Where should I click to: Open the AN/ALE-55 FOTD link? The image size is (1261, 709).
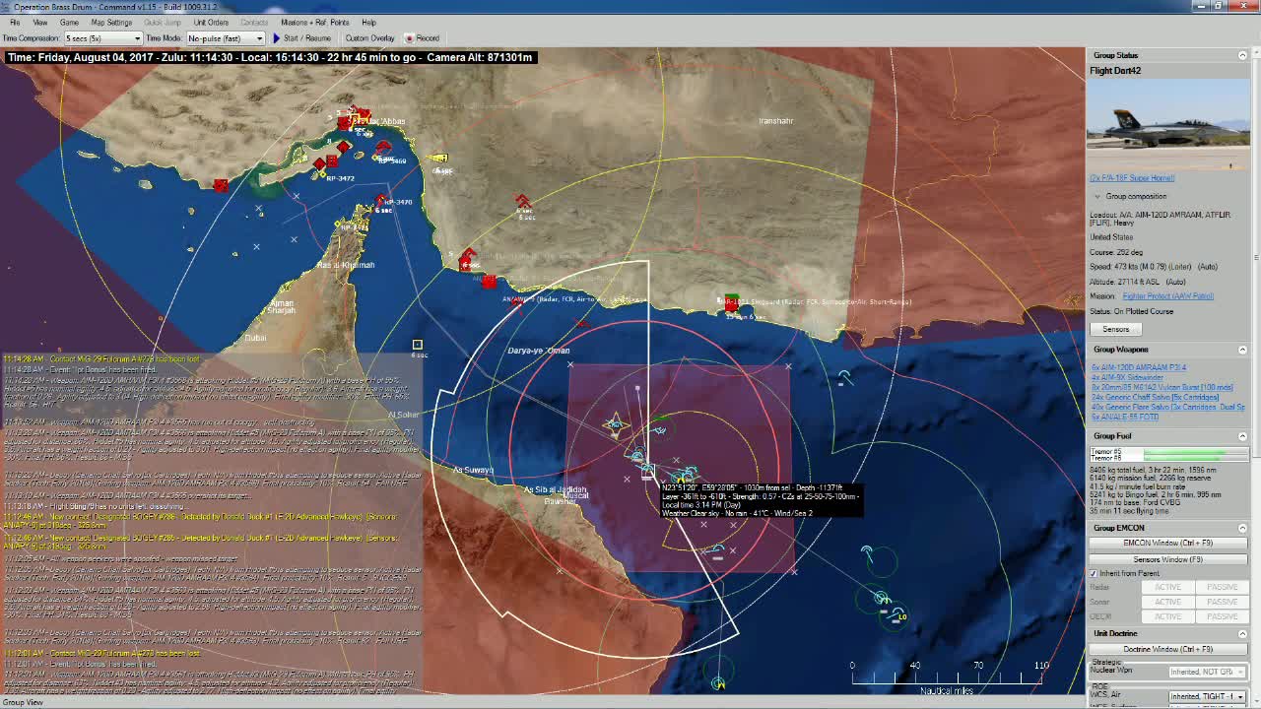[1125, 417]
